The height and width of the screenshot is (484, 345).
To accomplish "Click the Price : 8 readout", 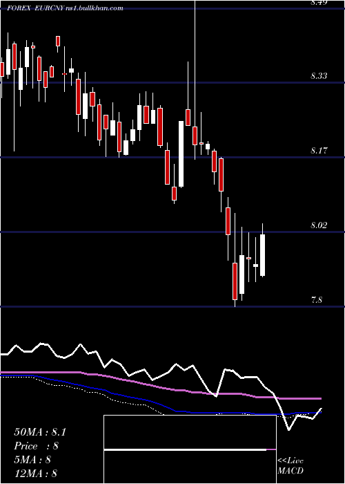I will click(x=36, y=446).
